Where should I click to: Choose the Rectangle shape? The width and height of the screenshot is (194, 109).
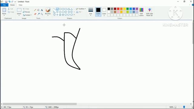pyautogui.click(x=63, y=9)
